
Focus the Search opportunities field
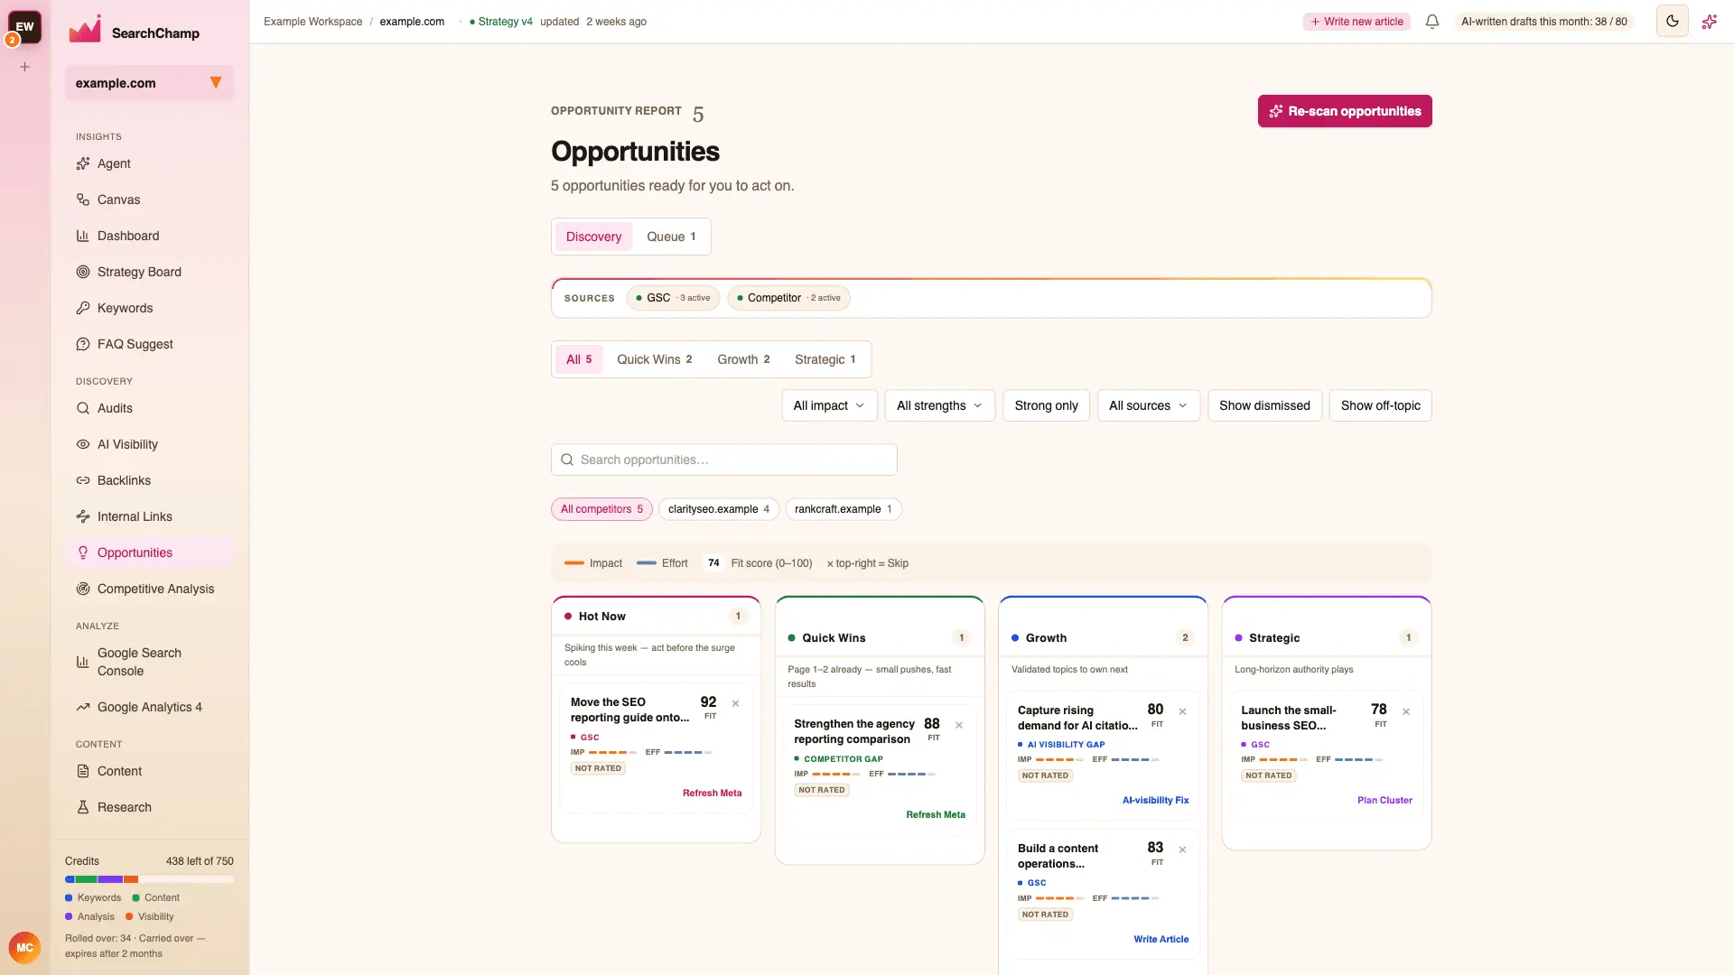[723, 460]
